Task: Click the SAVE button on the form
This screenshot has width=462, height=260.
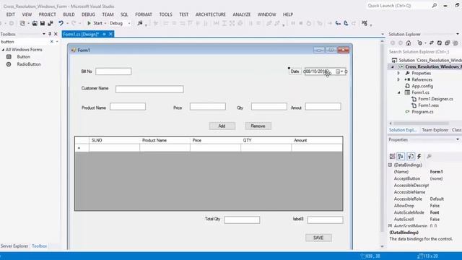Action: point(318,238)
